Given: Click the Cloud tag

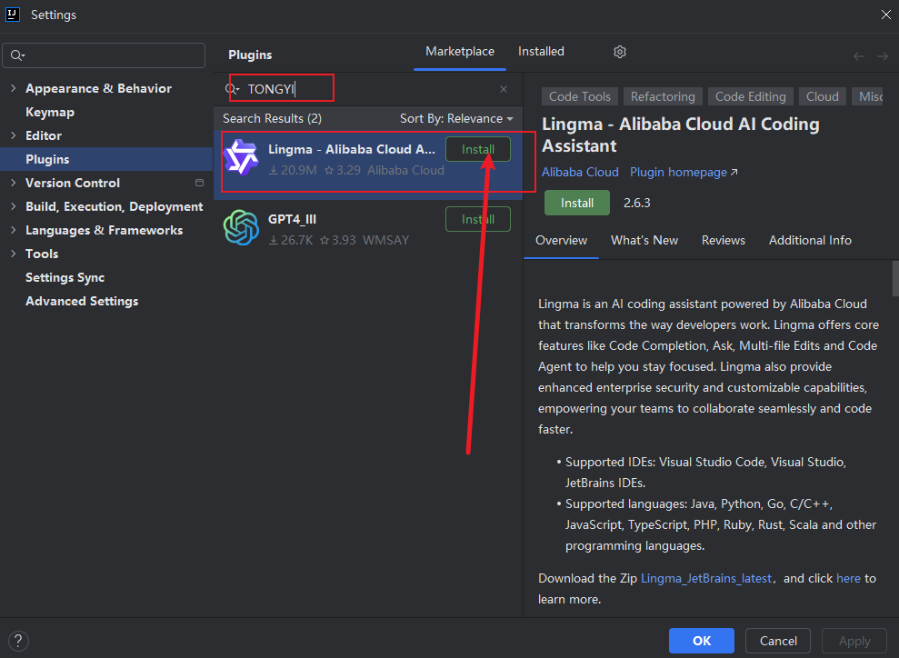Looking at the screenshot, I should tap(822, 96).
